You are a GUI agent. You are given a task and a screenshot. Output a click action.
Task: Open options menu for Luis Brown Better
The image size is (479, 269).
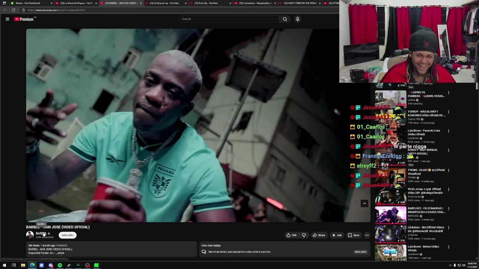(448, 247)
